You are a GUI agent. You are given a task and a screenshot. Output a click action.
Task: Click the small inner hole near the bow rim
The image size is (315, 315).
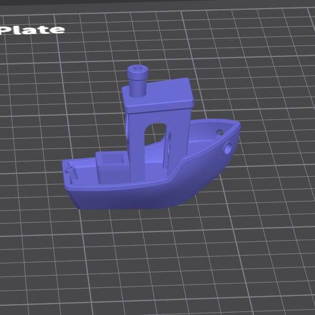pos(220,133)
